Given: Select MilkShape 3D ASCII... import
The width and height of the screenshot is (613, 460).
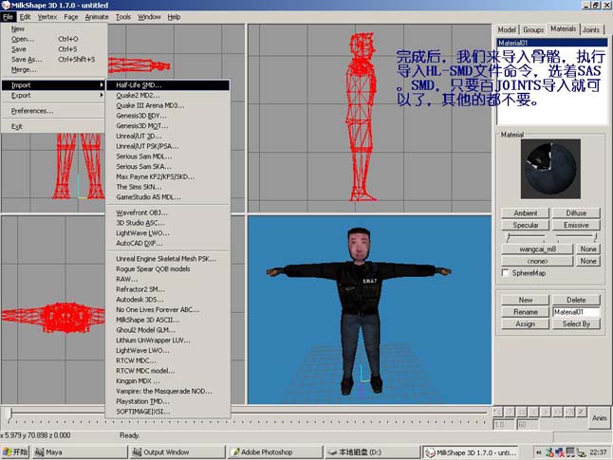Looking at the screenshot, I should 168,320.
